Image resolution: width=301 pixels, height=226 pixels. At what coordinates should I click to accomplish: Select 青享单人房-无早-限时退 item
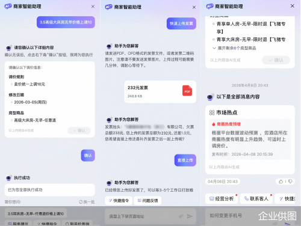pos(249,28)
